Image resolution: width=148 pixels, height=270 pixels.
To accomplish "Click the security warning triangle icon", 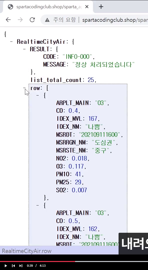I will pyautogui.click(x=47, y=20).
